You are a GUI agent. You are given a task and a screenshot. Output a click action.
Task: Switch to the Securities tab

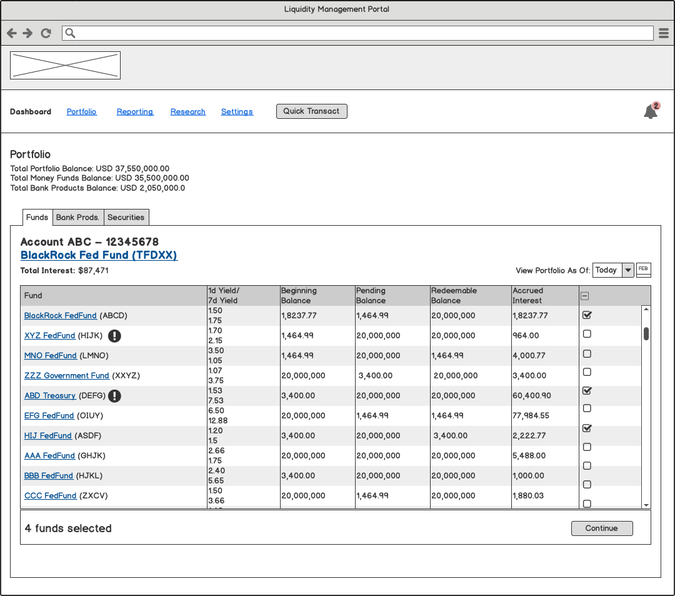126,217
